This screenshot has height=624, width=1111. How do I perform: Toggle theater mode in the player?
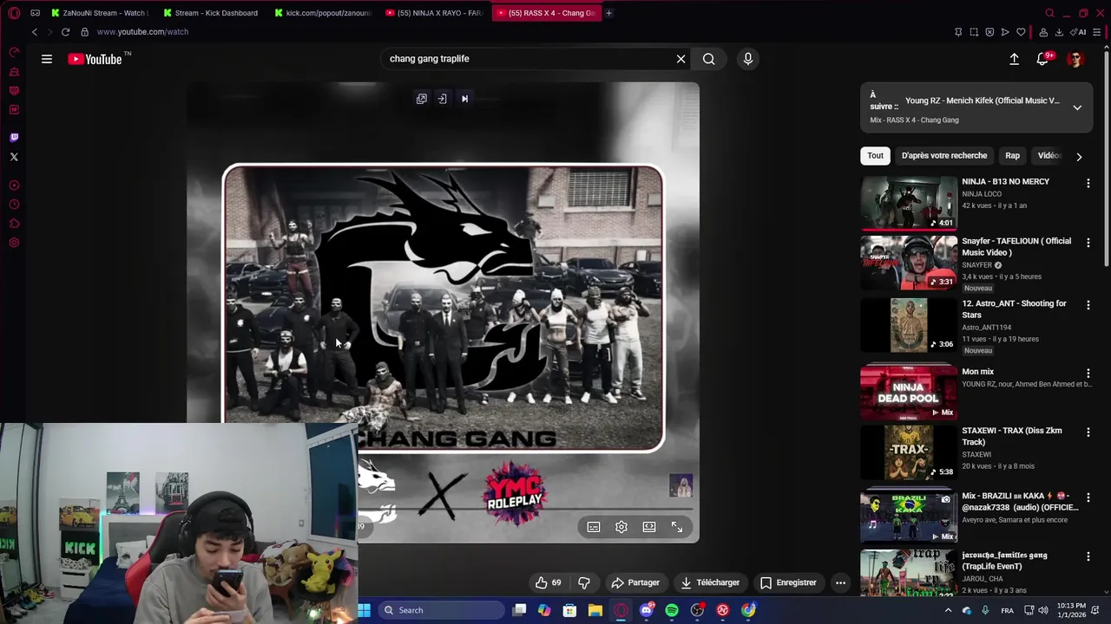point(649,527)
